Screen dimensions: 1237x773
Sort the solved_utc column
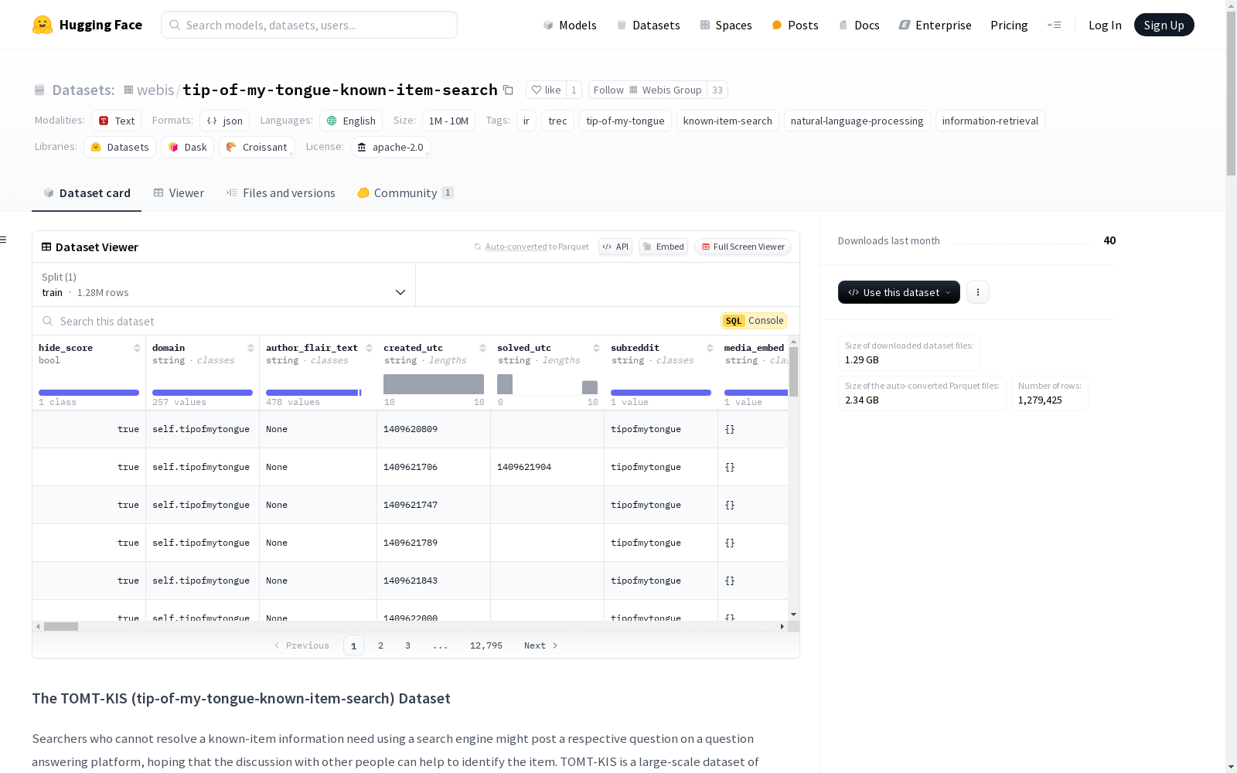pos(596,348)
